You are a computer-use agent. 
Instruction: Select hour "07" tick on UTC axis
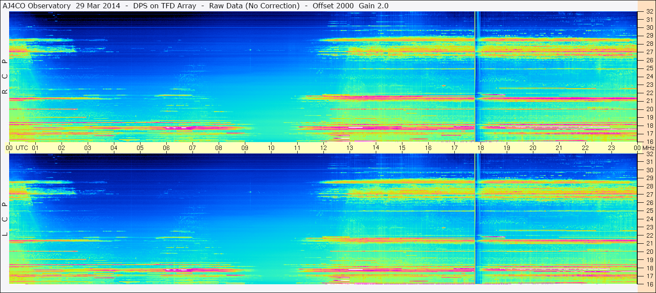tap(192, 148)
